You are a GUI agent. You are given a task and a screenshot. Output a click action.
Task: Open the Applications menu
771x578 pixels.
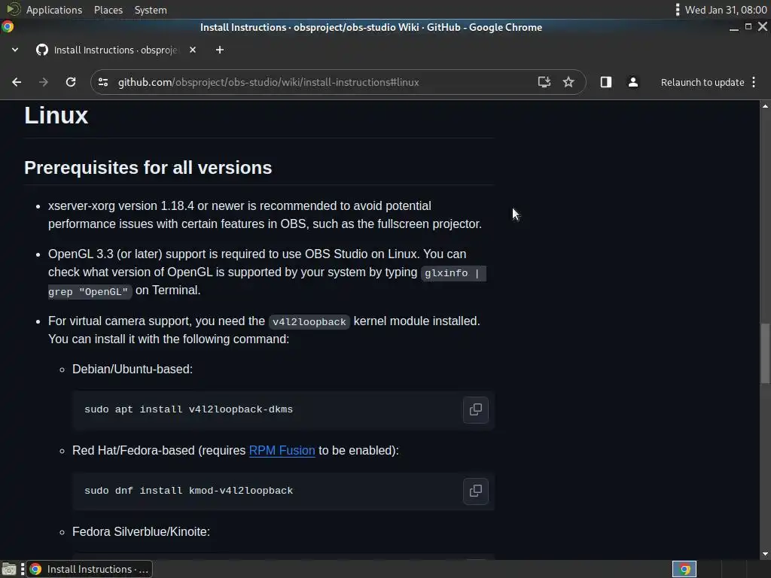pyautogui.click(x=54, y=10)
